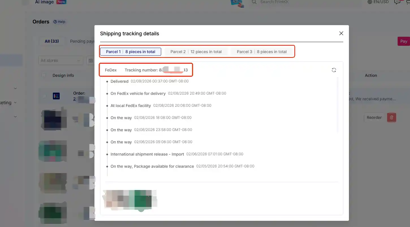Expand the top chevron in the left sidebar
410x227 pixels.
click(15, 88)
